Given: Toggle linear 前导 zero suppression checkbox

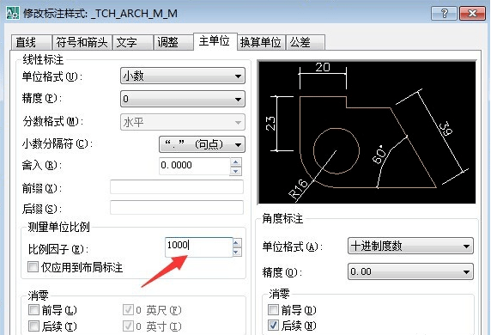Looking at the screenshot, I should pyautogui.click(x=33, y=310).
